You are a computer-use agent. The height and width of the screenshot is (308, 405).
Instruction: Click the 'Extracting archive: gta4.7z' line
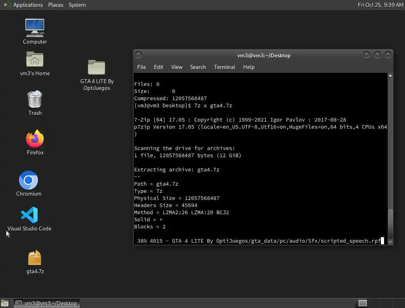point(177,170)
